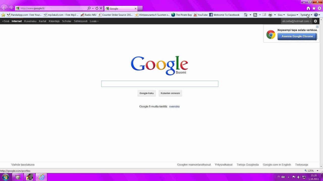Open Kartat in Google bar
Image resolution: width=323 pixels, height=181 pixels.
pos(42,21)
